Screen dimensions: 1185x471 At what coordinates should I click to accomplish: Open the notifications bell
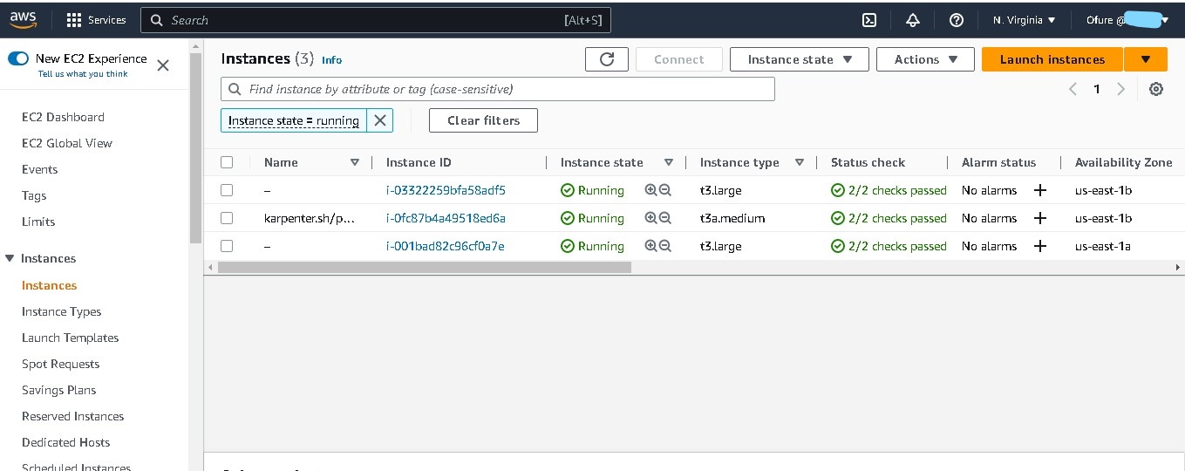click(x=913, y=20)
